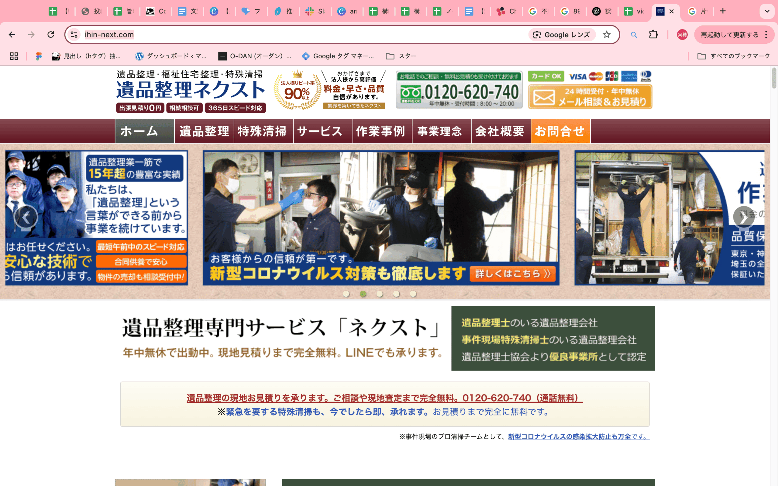Image resolution: width=778 pixels, height=486 pixels.
Task: Click the 詳しくはこちら button on slide
Action: (x=513, y=274)
